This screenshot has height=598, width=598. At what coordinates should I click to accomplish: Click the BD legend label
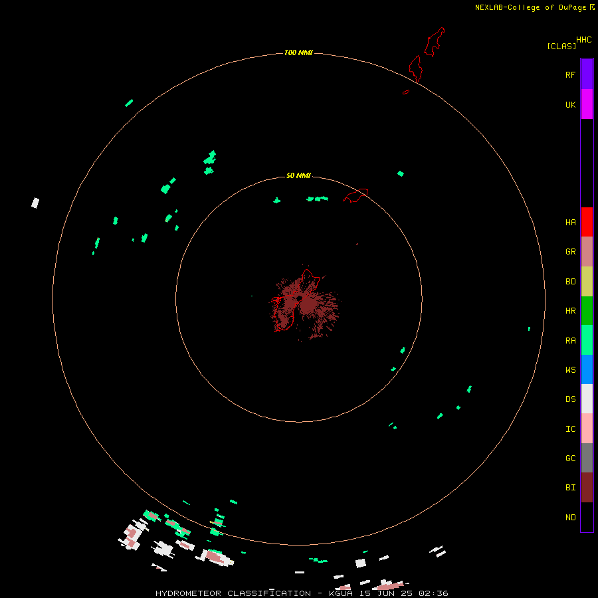tap(570, 282)
